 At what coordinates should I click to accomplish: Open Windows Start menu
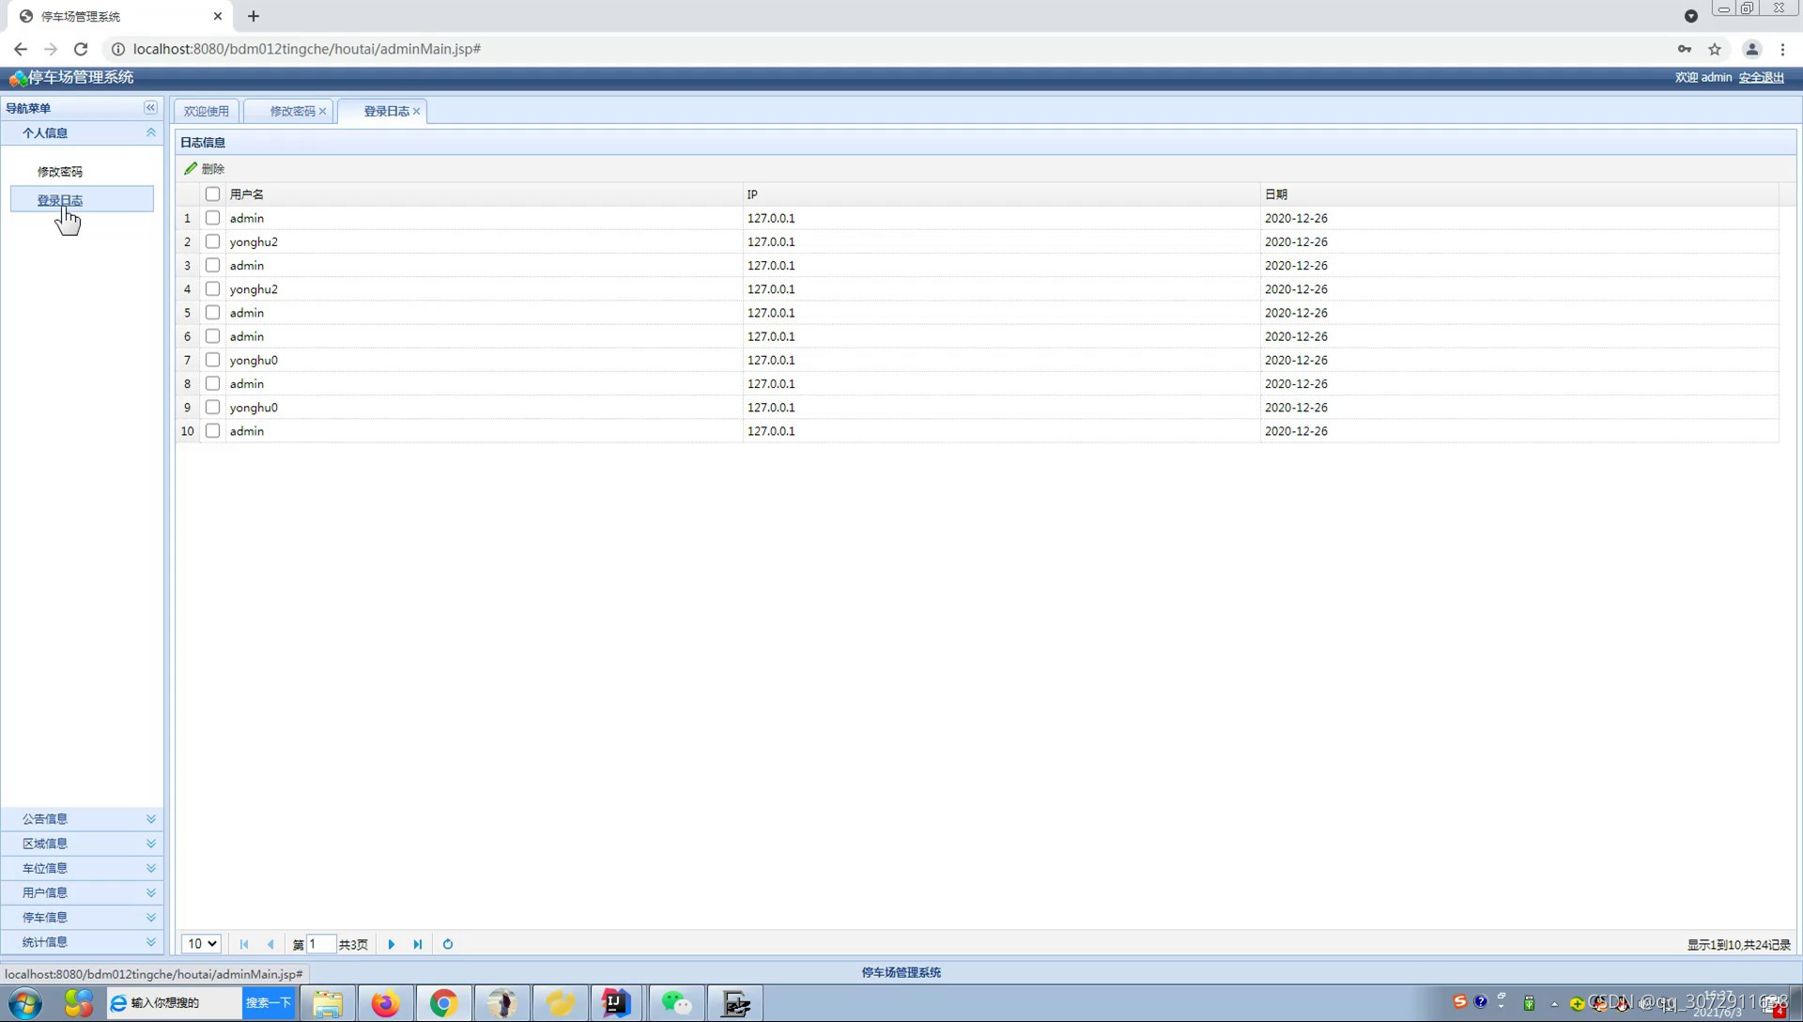click(x=25, y=1003)
